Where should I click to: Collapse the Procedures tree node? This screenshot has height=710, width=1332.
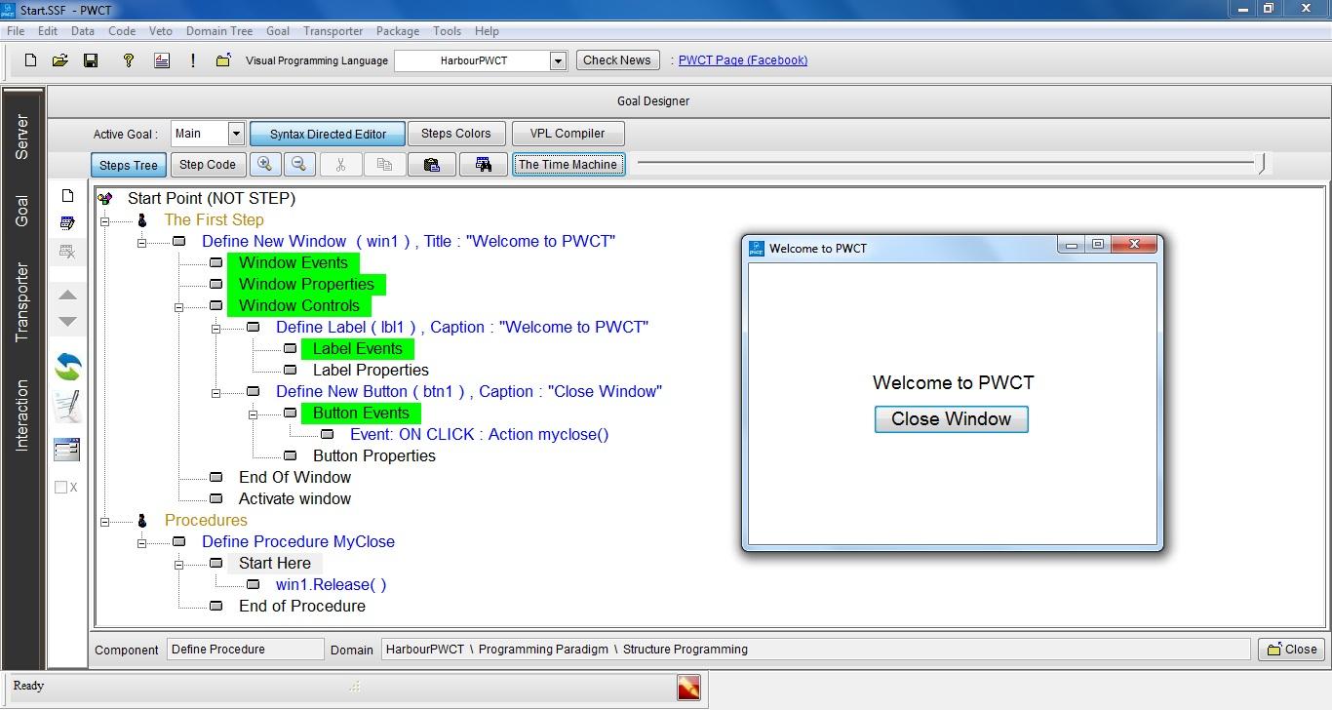(x=104, y=521)
